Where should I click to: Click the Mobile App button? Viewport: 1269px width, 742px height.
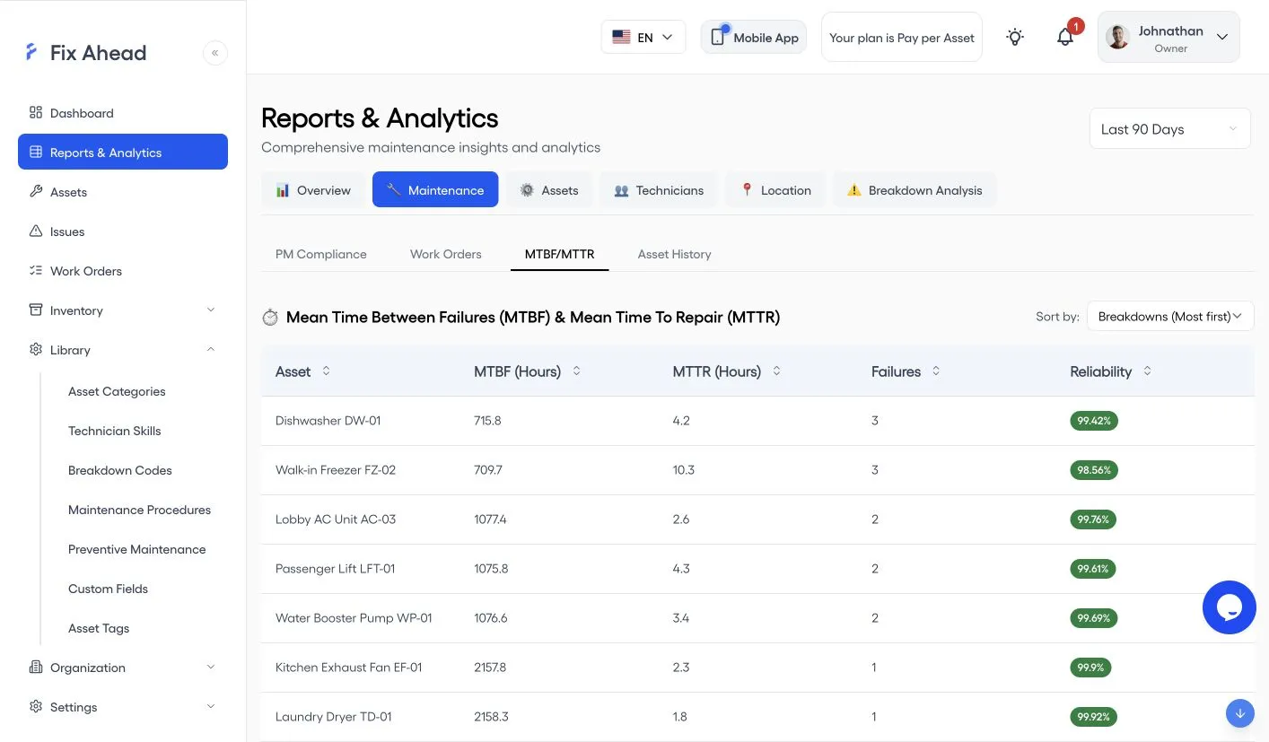click(x=754, y=37)
